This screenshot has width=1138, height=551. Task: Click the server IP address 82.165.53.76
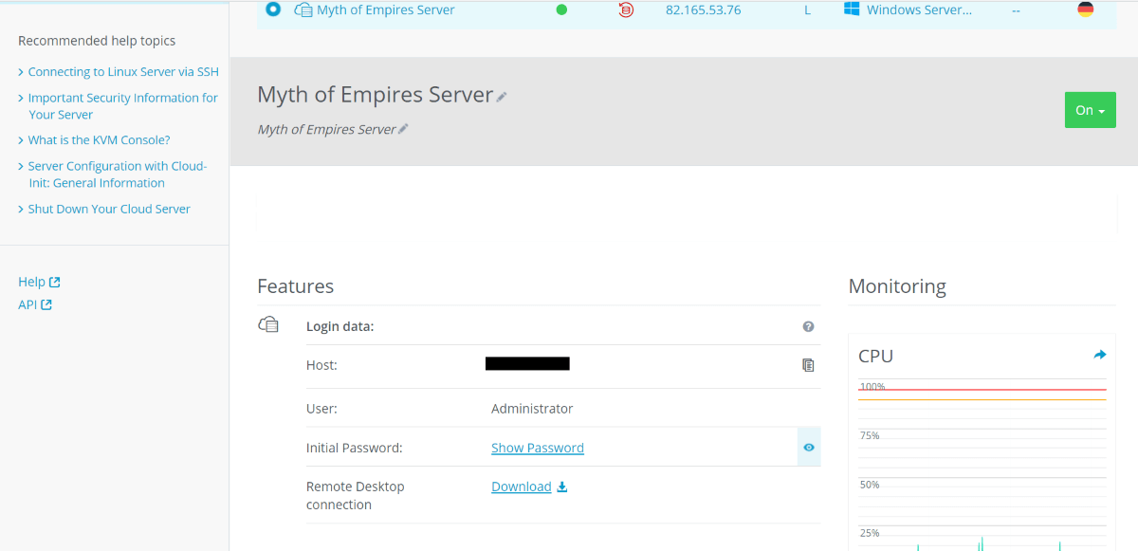point(703,10)
